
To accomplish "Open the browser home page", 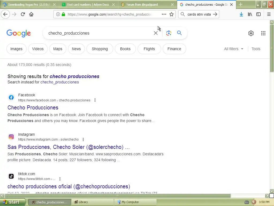I will [31, 14].
